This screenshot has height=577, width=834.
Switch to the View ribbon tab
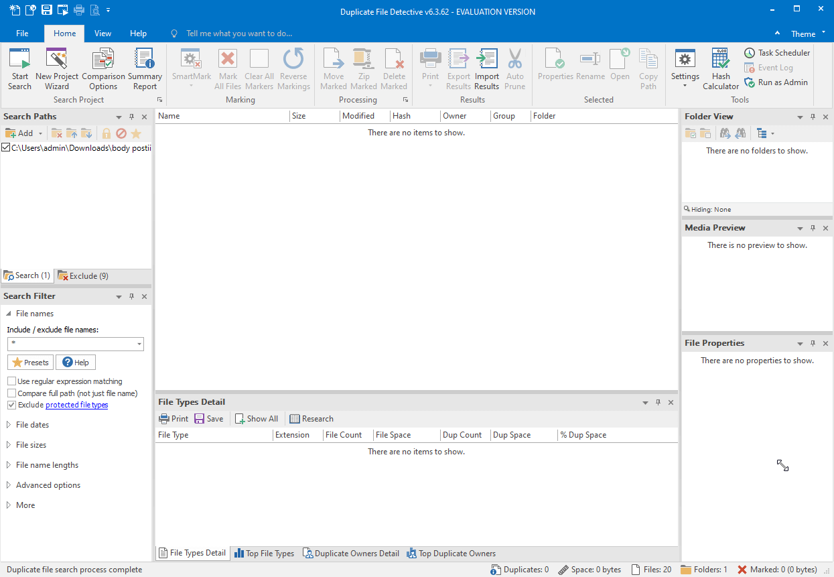tap(102, 33)
